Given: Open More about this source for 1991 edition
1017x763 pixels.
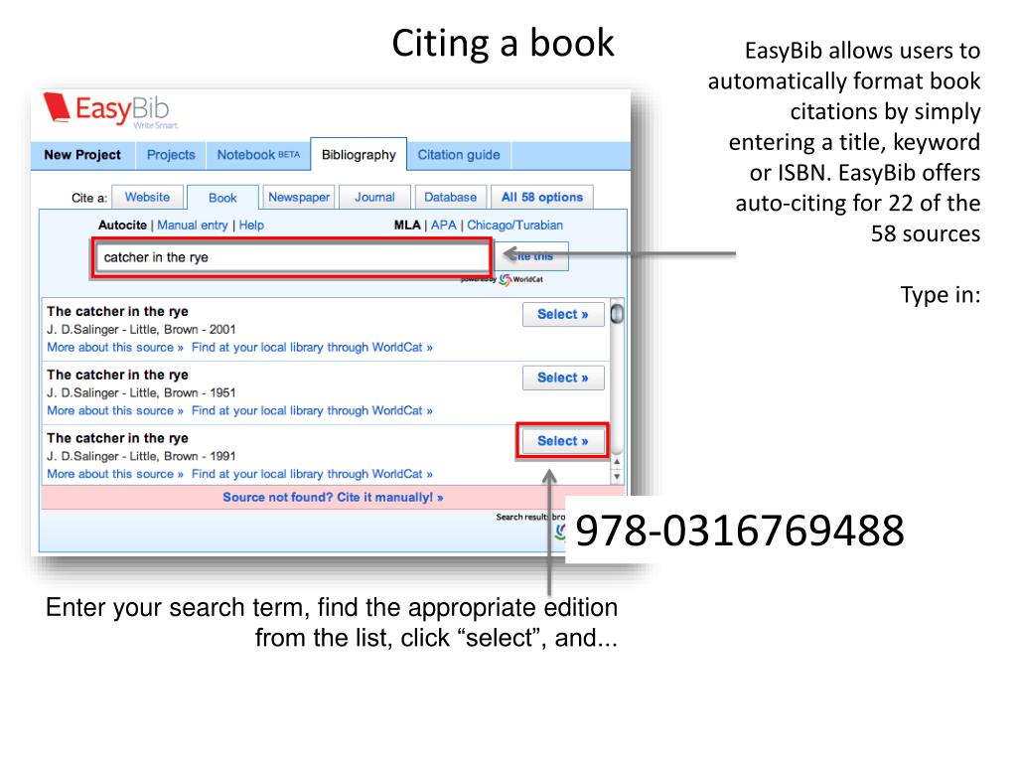Looking at the screenshot, I should [x=115, y=474].
